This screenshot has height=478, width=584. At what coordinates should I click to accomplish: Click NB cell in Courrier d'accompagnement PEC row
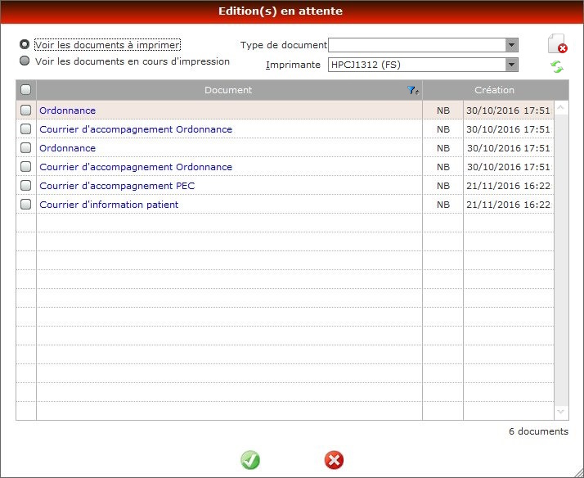(x=442, y=186)
